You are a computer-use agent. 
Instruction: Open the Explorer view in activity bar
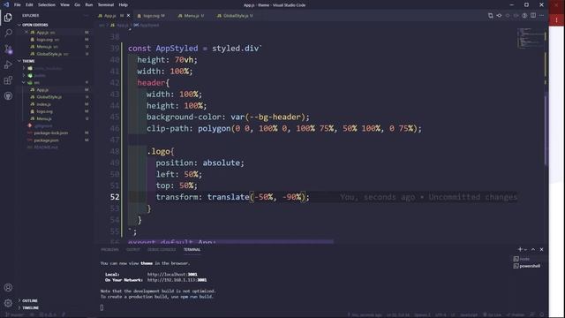[8, 18]
